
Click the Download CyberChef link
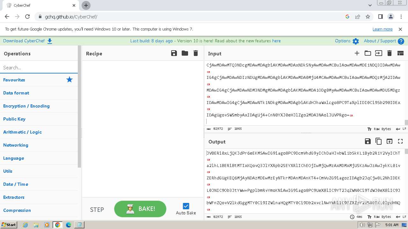point(24,41)
